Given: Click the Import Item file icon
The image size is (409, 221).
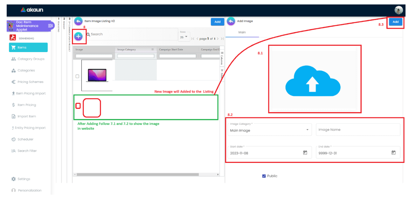Looking at the screenshot, I should pos(13,117).
